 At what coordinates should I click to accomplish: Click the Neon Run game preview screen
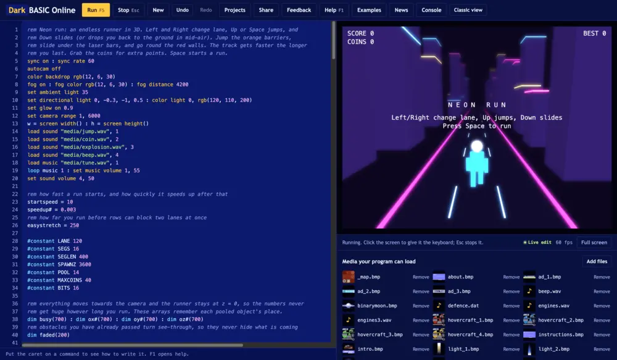click(476, 127)
